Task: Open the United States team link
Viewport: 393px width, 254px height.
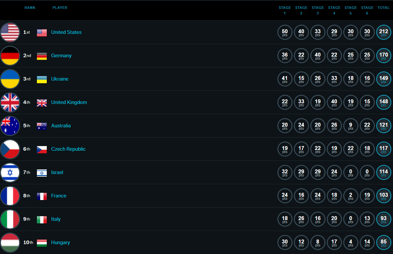Action: coord(66,32)
